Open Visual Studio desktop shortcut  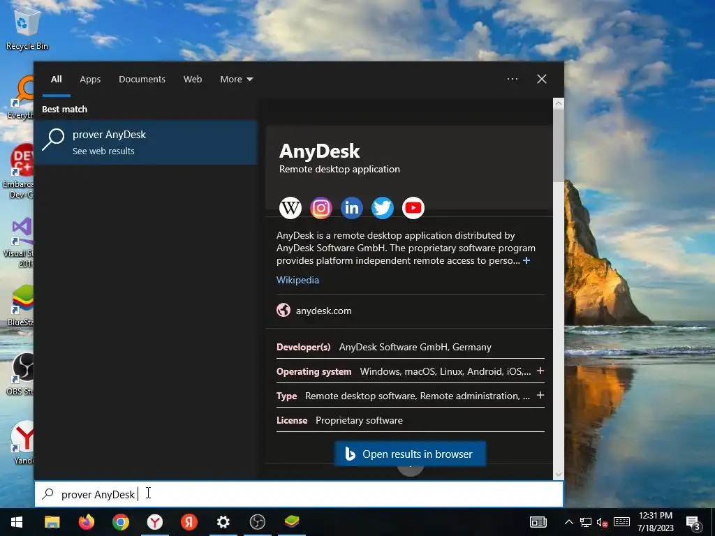pos(18,242)
